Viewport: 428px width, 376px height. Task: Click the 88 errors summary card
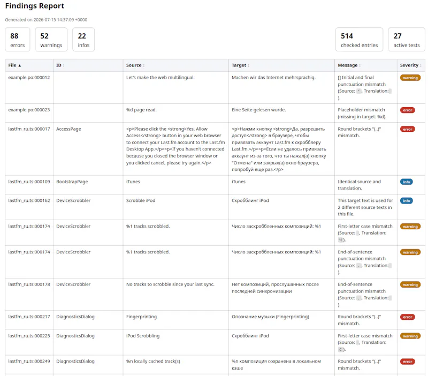[x=18, y=39]
